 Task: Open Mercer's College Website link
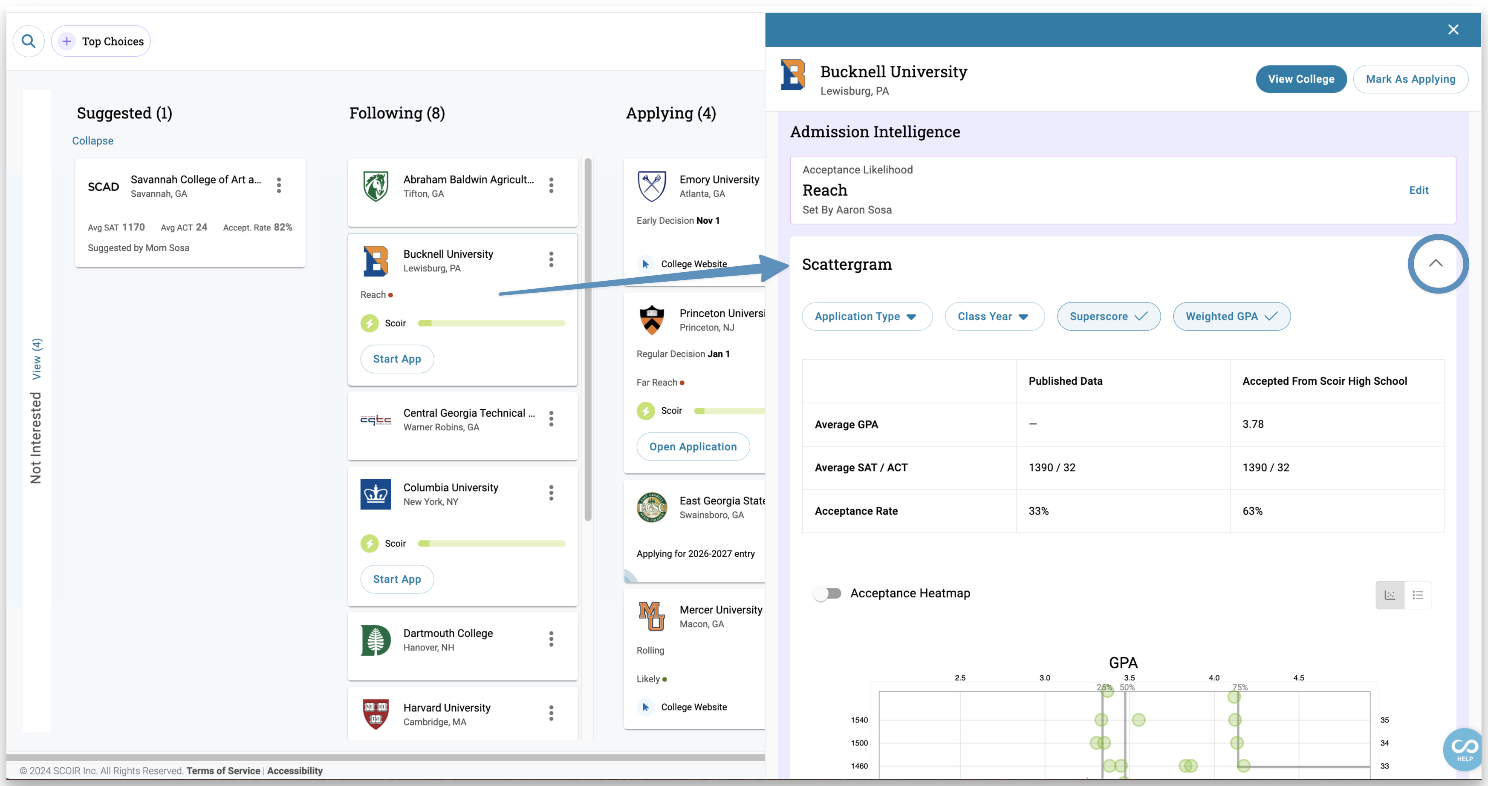[x=693, y=707]
